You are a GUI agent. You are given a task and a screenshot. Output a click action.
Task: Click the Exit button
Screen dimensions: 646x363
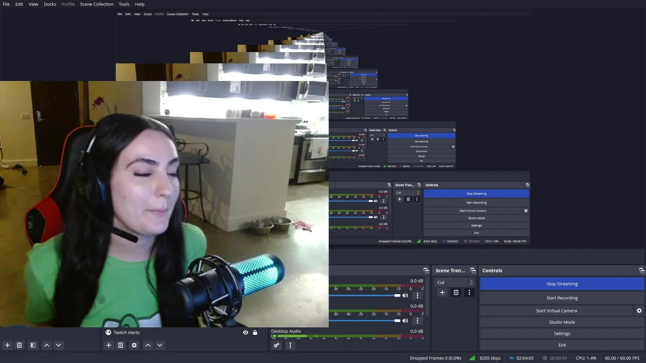coord(562,345)
